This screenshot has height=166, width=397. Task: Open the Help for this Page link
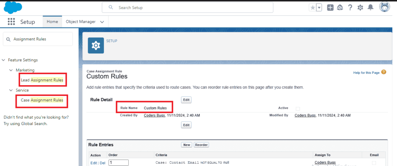pos(366,73)
